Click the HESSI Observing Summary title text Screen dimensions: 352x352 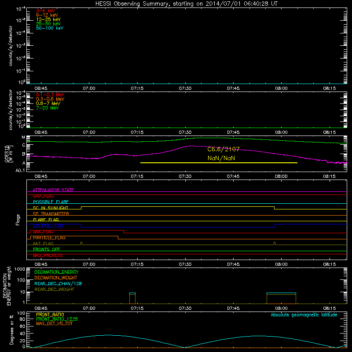point(186,4)
